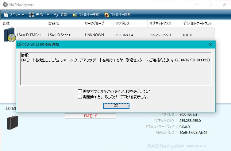This screenshot has height=151, width=231.
Task: Maximize the NASNavigator2 window
Action: [210, 5]
